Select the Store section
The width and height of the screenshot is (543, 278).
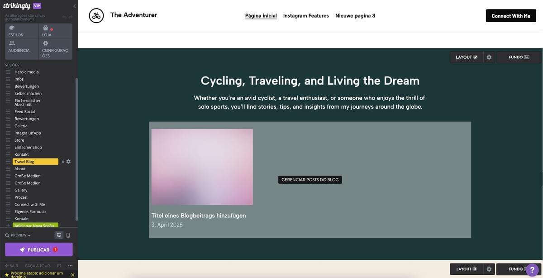tap(19, 140)
